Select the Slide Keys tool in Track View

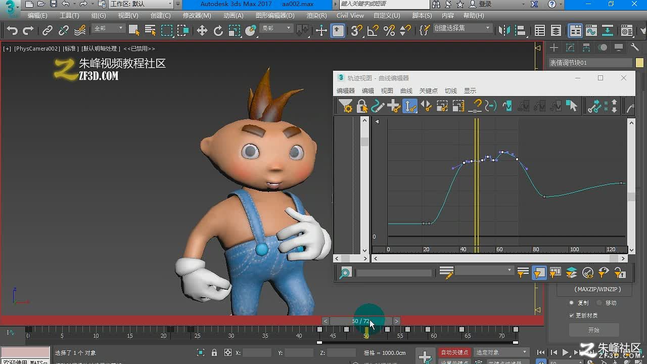click(x=426, y=106)
